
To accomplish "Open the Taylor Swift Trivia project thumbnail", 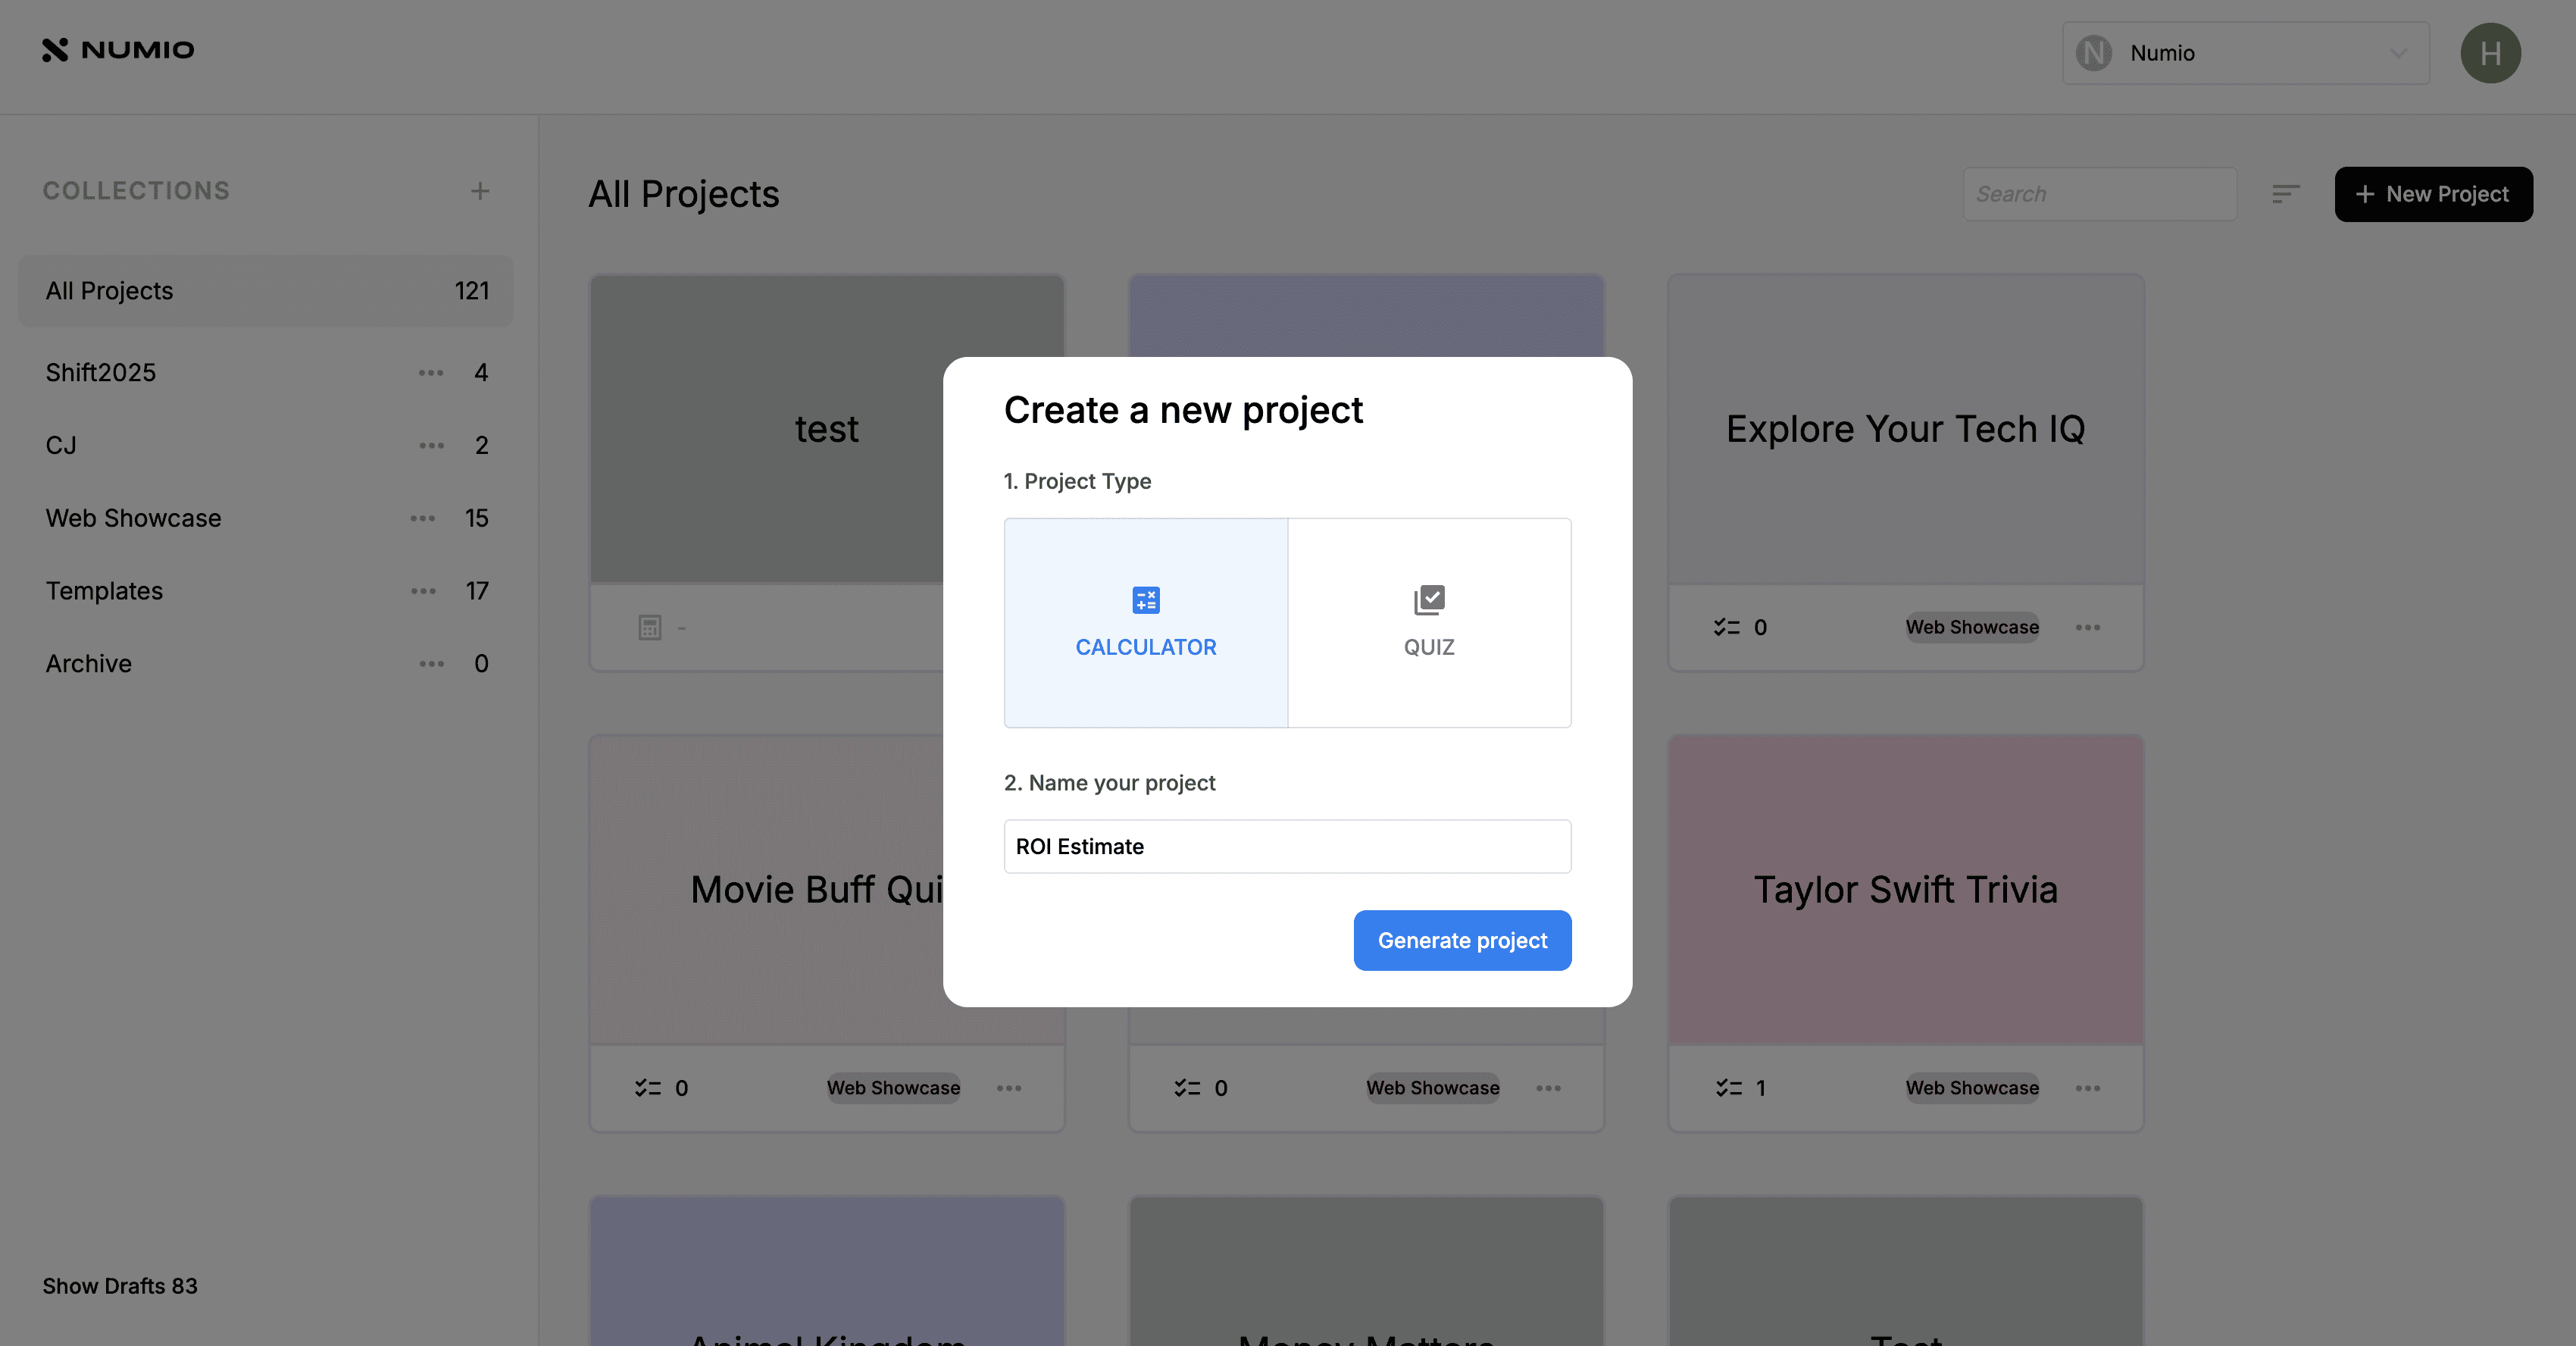I will click(1905, 890).
